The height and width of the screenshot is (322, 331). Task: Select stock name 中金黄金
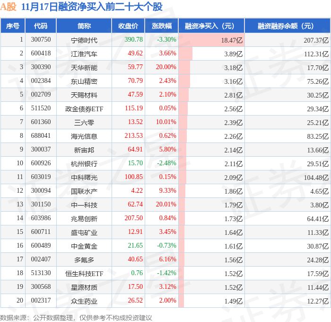coord(84,246)
